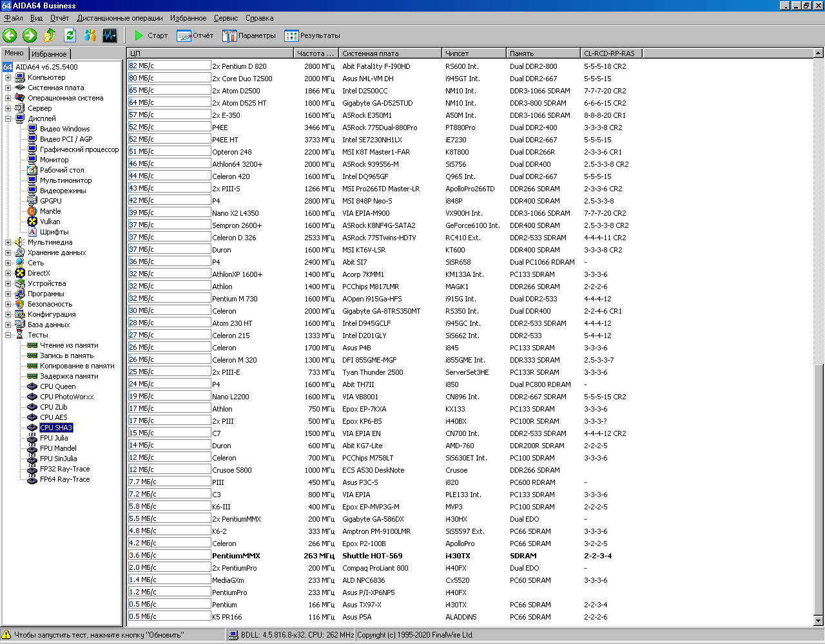Click the FP64 Ray-Trace benchmark icon
The width and height of the screenshot is (825, 644).
32,479
